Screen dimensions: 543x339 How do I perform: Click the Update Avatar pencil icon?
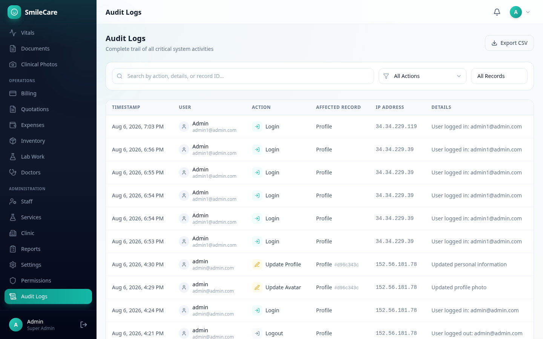tap(257, 287)
